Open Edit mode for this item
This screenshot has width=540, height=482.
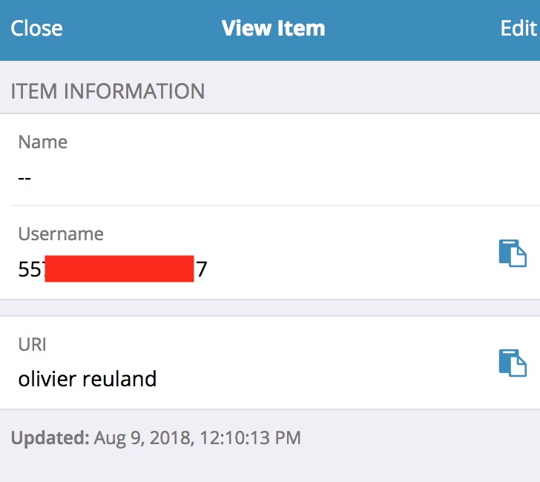pyautogui.click(x=518, y=29)
